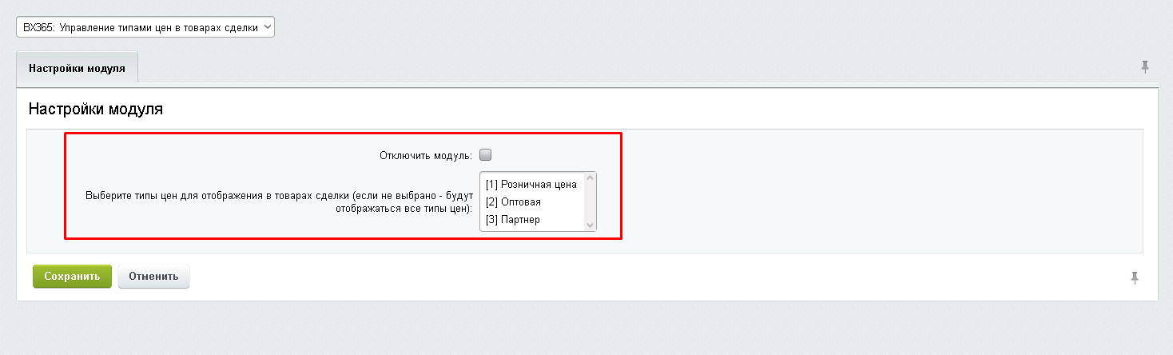Open the BX365 module selection dropdown
The width and height of the screenshot is (1173, 355).
(145, 27)
